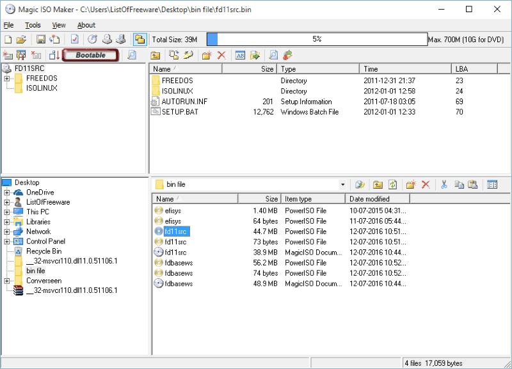Viewport: 512px width, 369px height.
Task: Expand the ListOfFreeware tree node
Action: pos(7,202)
